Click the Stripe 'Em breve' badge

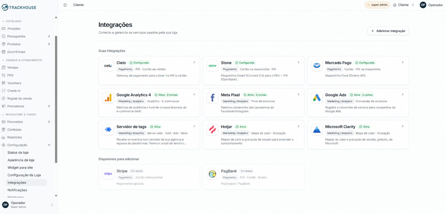(137, 171)
